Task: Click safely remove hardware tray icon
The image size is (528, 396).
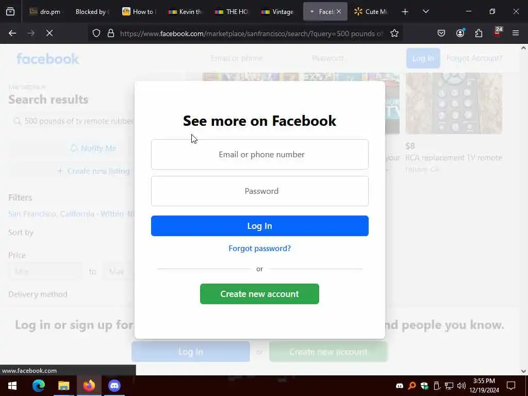Action: (437, 386)
